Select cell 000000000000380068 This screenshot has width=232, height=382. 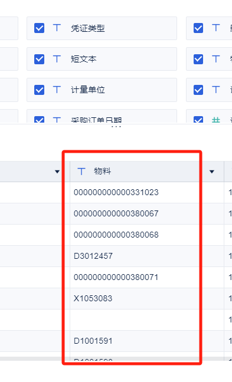pos(147,235)
